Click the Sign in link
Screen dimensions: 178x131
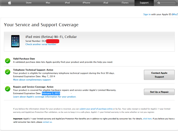147,14
